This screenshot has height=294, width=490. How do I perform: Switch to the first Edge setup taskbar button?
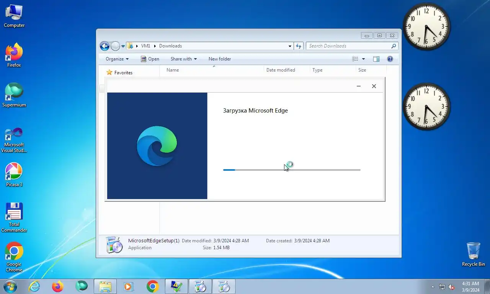click(200, 286)
